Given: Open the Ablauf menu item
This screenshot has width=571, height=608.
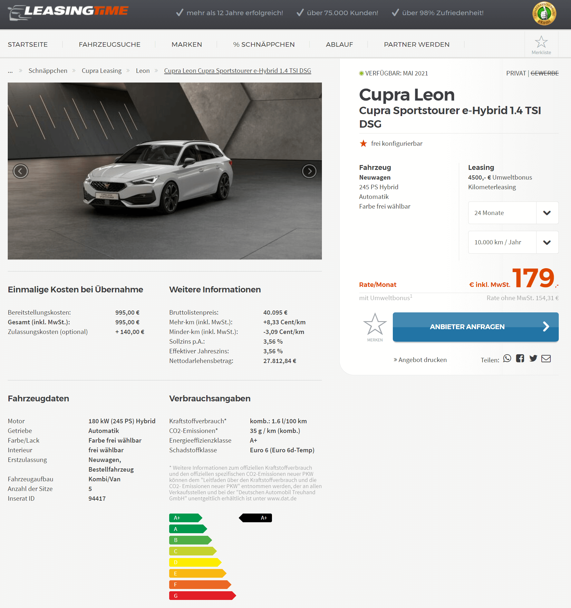Looking at the screenshot, I should click(339, 44).
